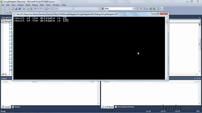Open the Help menu
This screenshot has width=202, height=113.
click(x=64, y=5)
